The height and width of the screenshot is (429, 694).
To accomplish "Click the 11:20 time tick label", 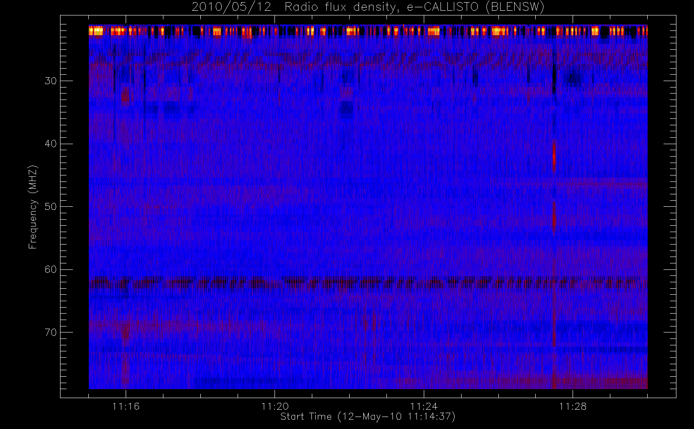I will (275, 406).
